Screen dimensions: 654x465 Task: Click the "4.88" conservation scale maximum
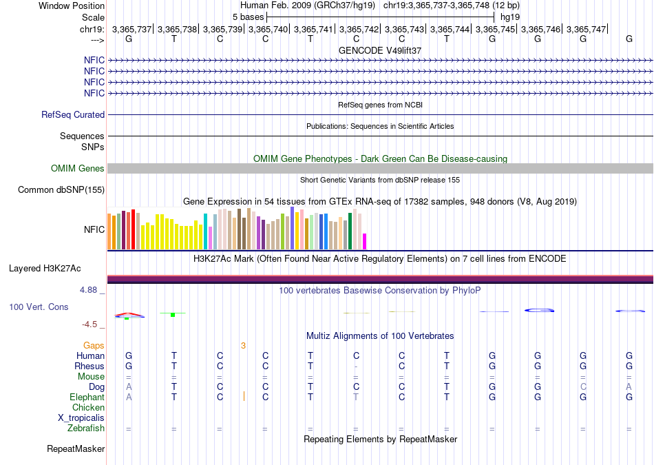pyautogui.click(x=88, y=290)
